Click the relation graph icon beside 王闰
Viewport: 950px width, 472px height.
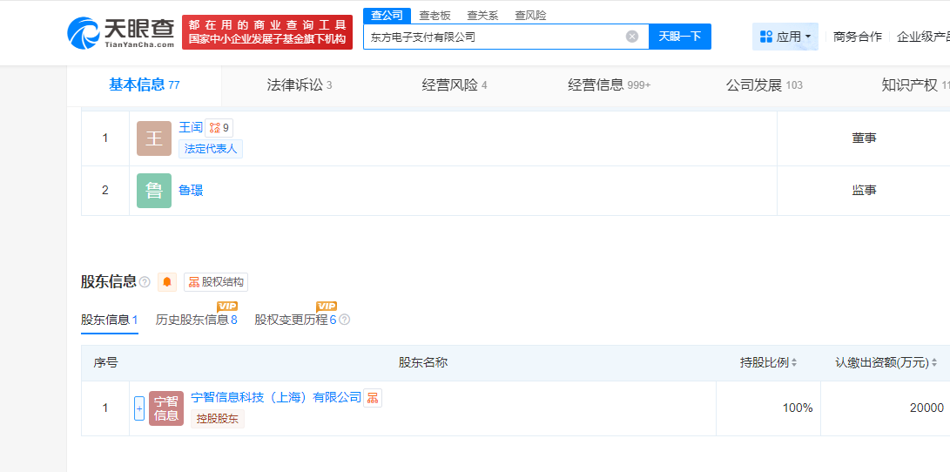click(215, 128)
